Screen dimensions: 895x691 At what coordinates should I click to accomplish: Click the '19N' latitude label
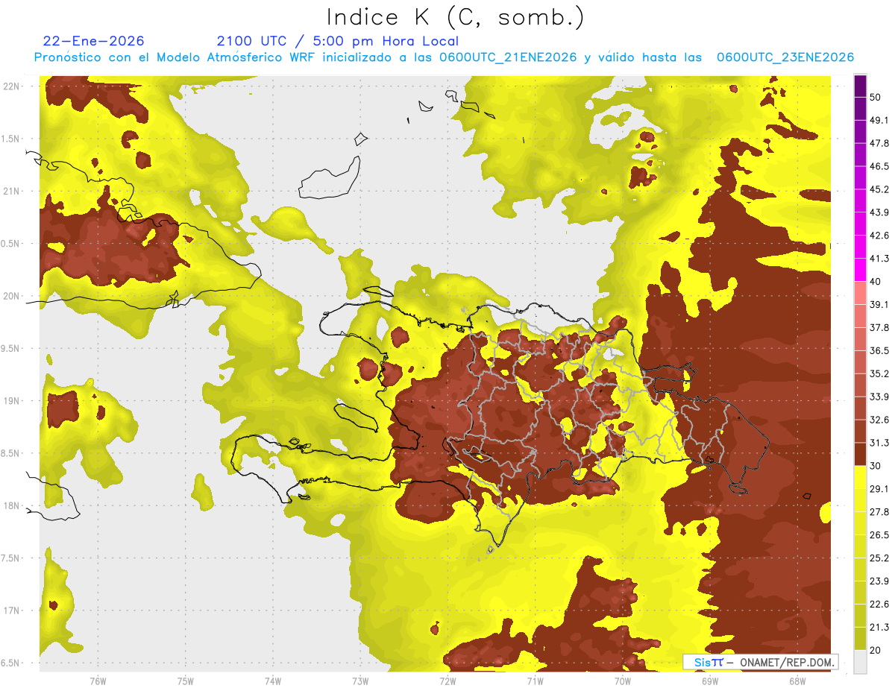pos(10,400)
